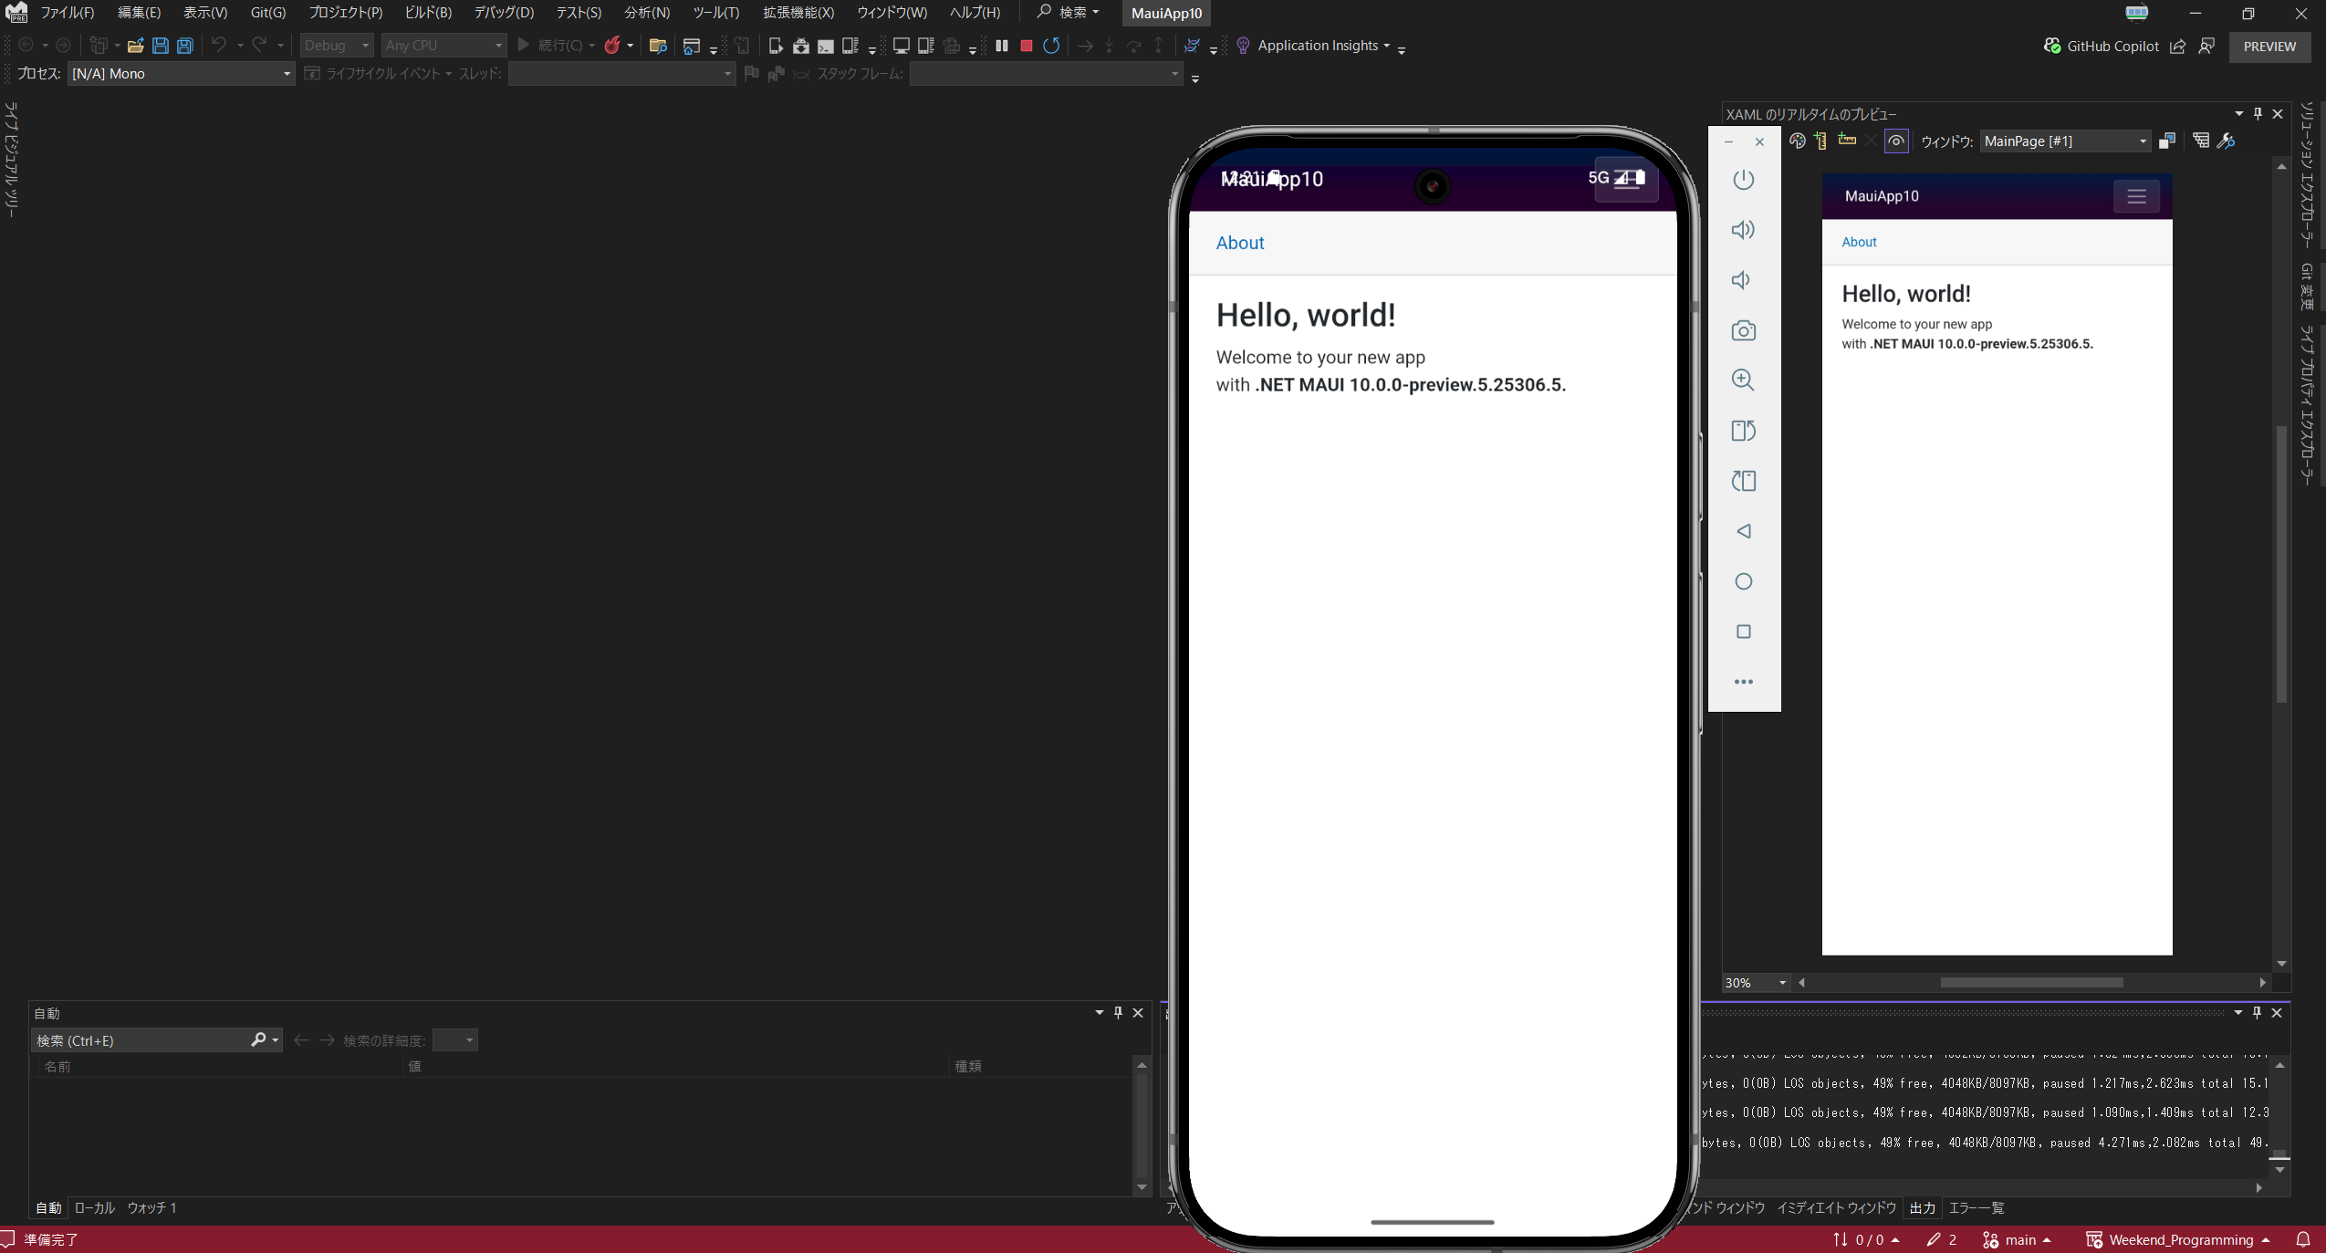This screenshot has width=2326, height=1253.
Task: Click the Autos panel vertical scrollbar
Action: pyautogui.click(x=1142, y=1126)
